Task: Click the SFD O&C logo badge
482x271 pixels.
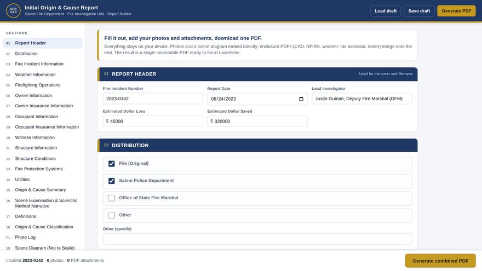Action: [x=13, y=11]
